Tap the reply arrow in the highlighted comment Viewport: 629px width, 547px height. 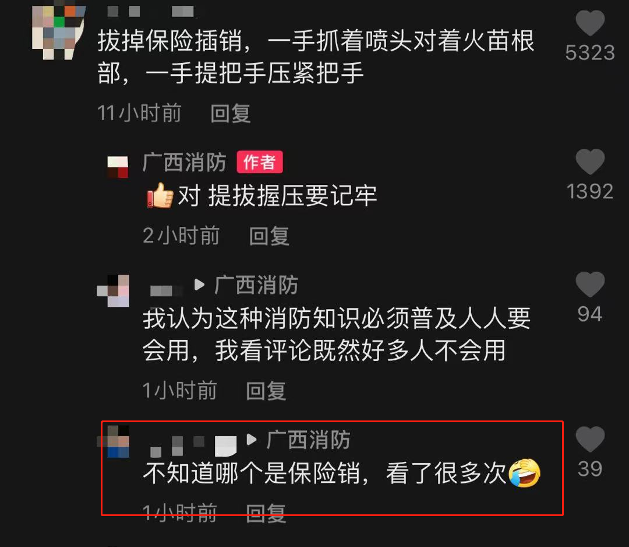click(252, 440)
